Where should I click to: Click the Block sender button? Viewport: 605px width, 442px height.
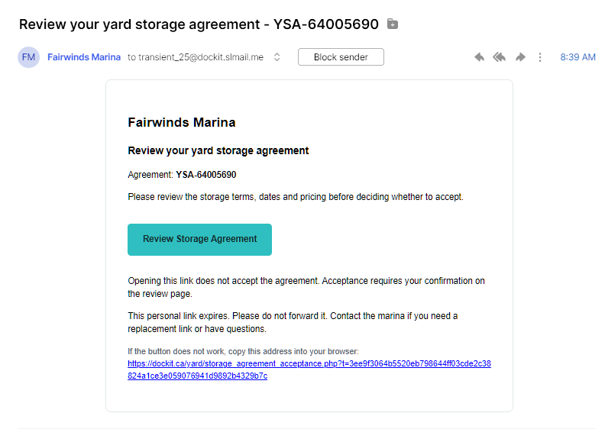click(x=341, y=57)
